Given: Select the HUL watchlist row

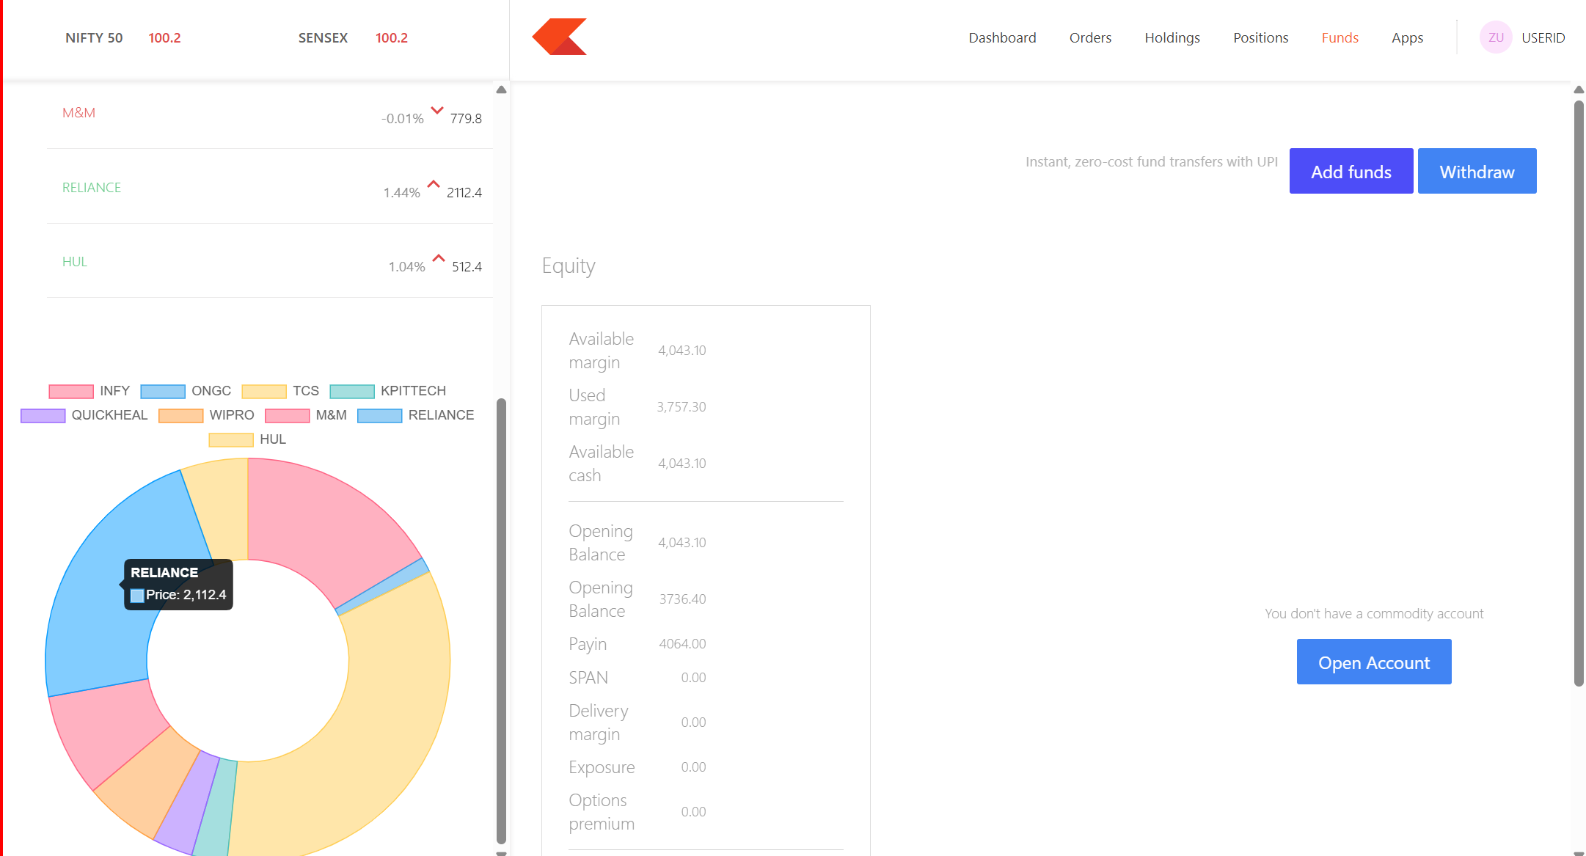Looking at the screenshot, I should point(270,261).
